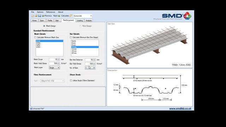The height and width of the screenshot is (127, 226).
Task: Select None in the bar list
Action: (85, 41)
